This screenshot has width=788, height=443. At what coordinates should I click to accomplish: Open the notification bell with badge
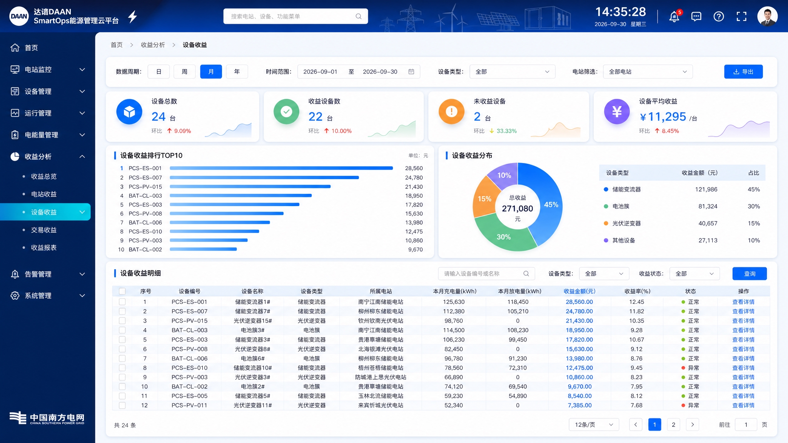674,17
